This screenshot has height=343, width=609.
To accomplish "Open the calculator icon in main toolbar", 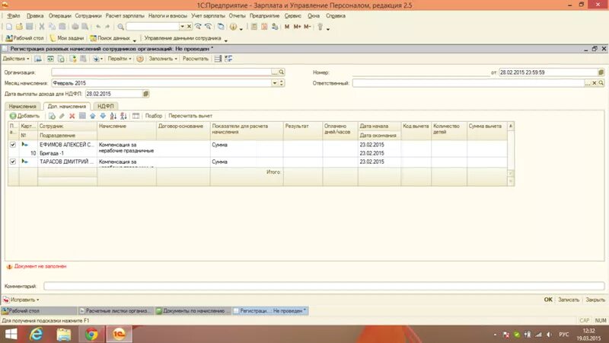I will 254,27.
